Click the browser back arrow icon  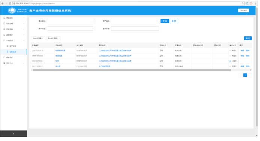[3, 3]
